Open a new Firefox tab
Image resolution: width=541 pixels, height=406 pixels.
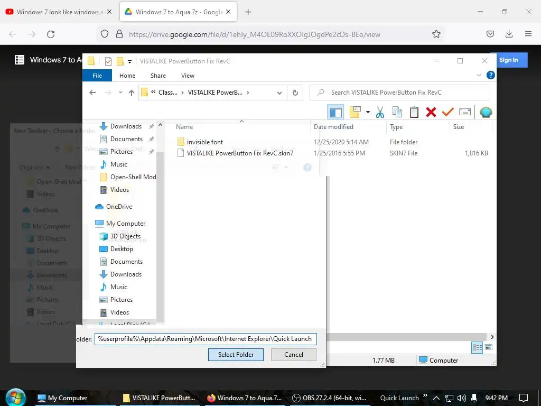pos(248,12)
